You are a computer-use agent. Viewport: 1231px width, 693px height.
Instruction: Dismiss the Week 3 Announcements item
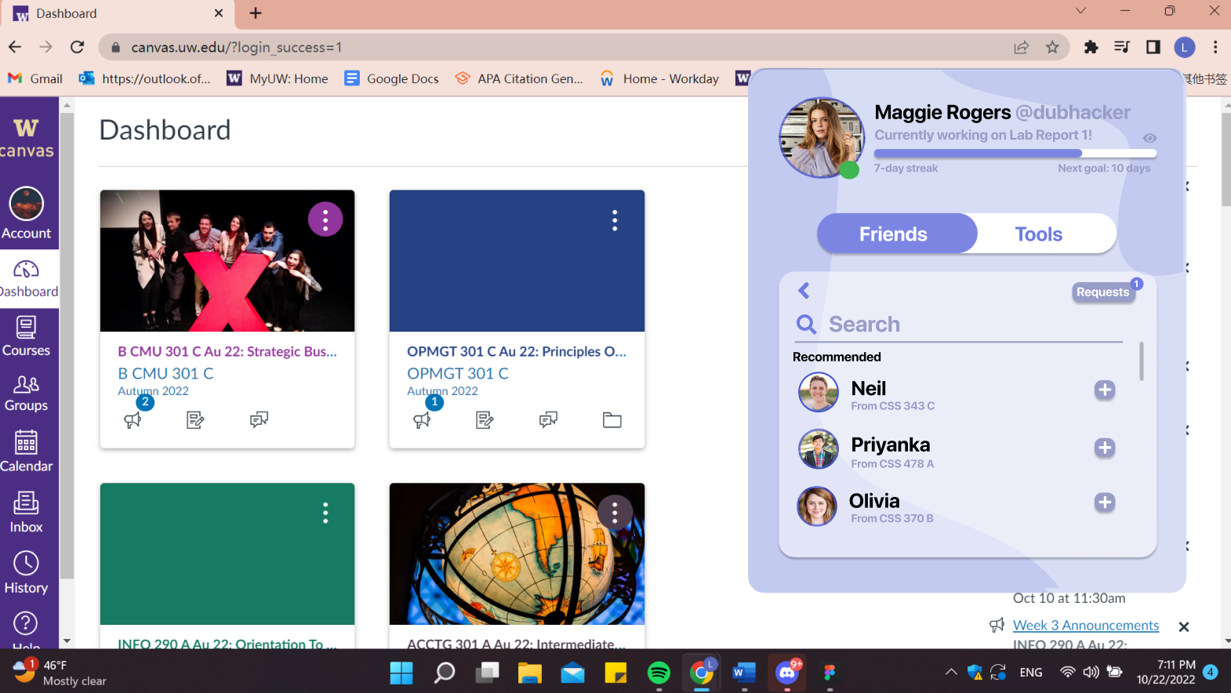tap(1184, 626)
